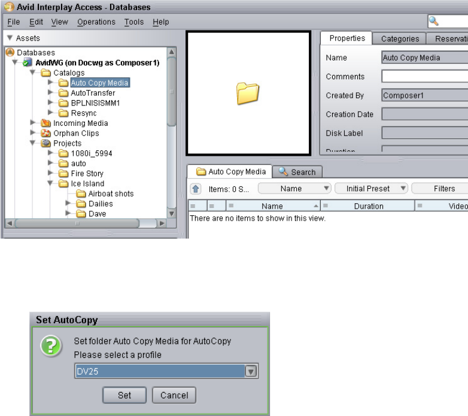Viewport: 468px width, 416px height.
Task: Click the AutoTransfer folder icon
Action: pyautogui.click(x=63, y=93)
